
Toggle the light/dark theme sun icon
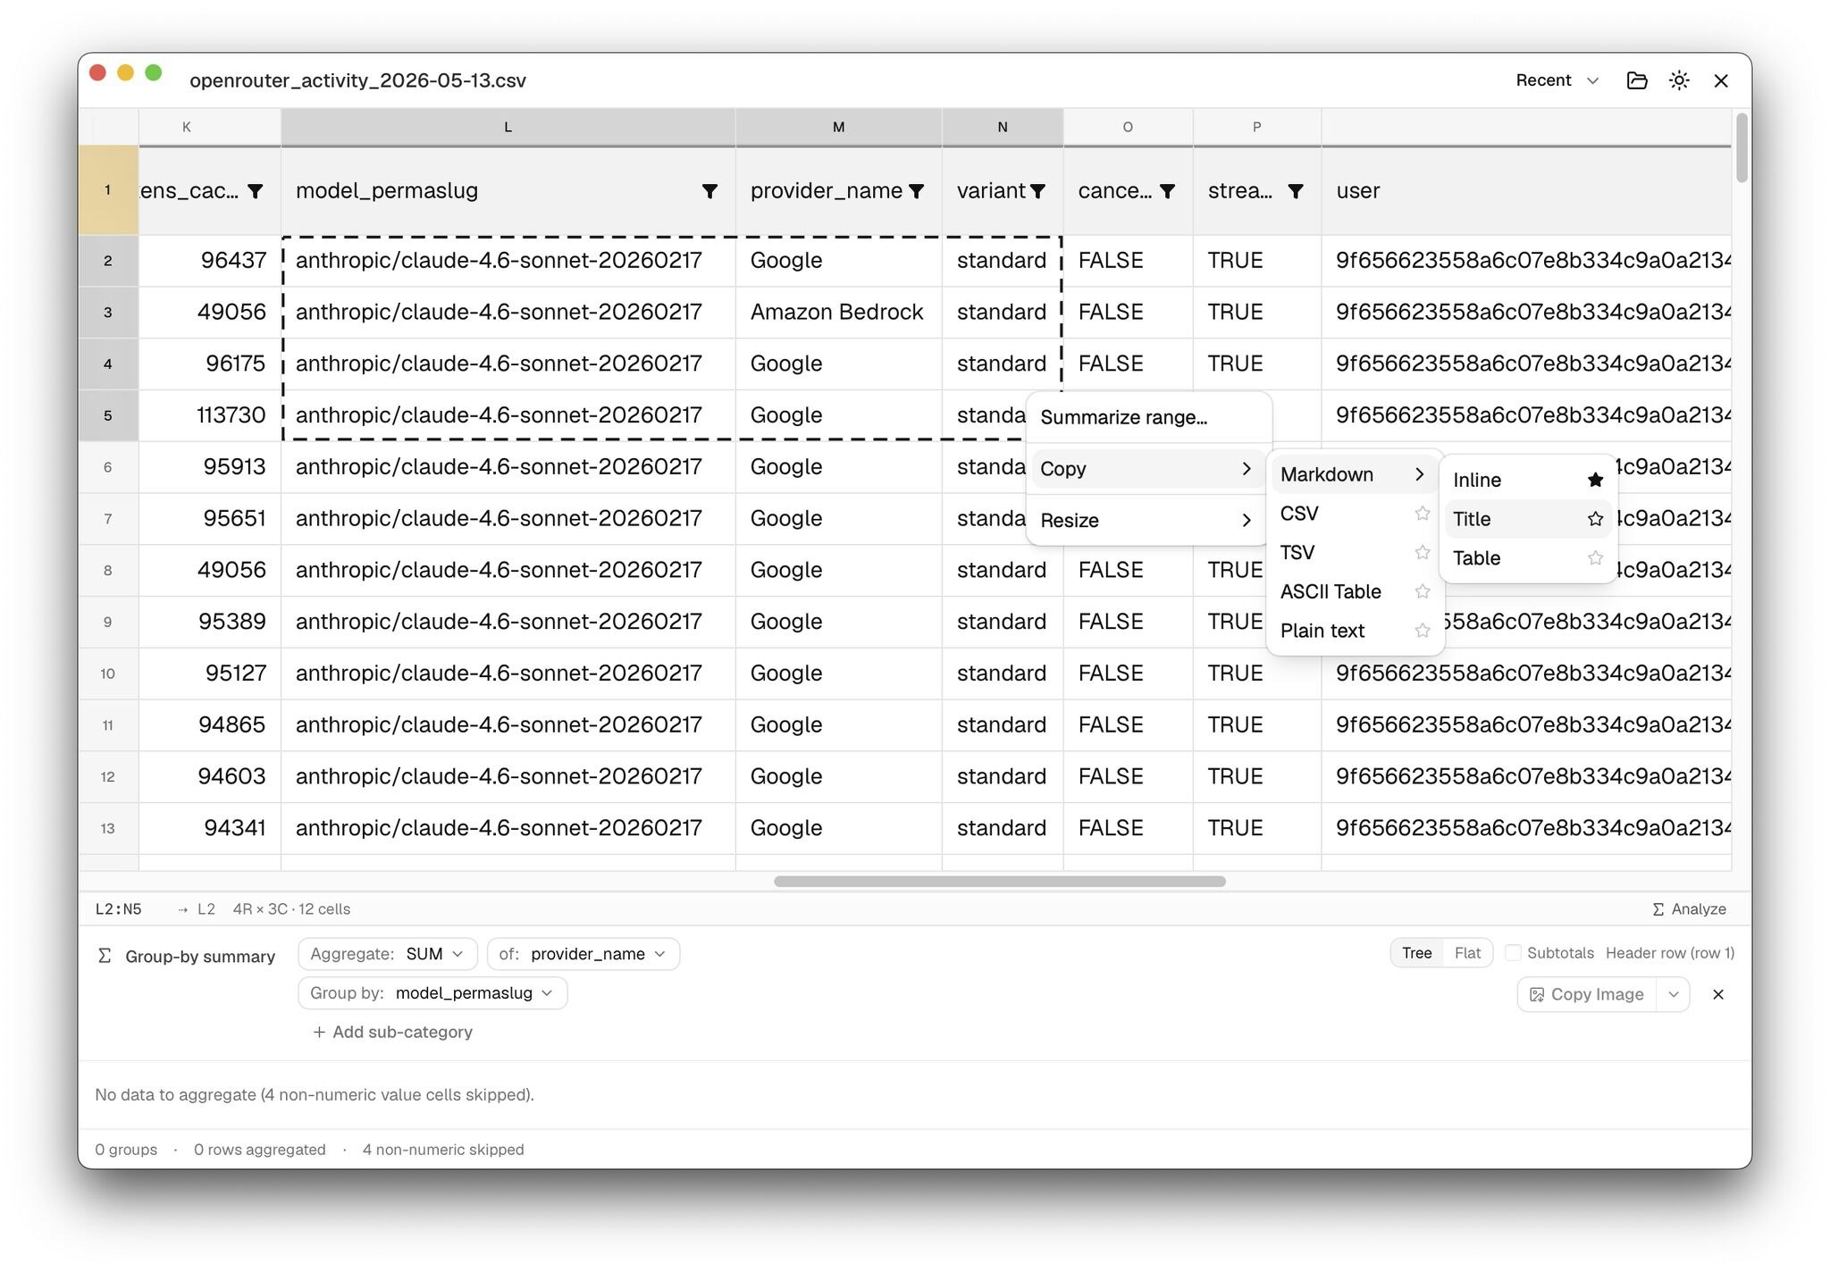[1679, 80]
